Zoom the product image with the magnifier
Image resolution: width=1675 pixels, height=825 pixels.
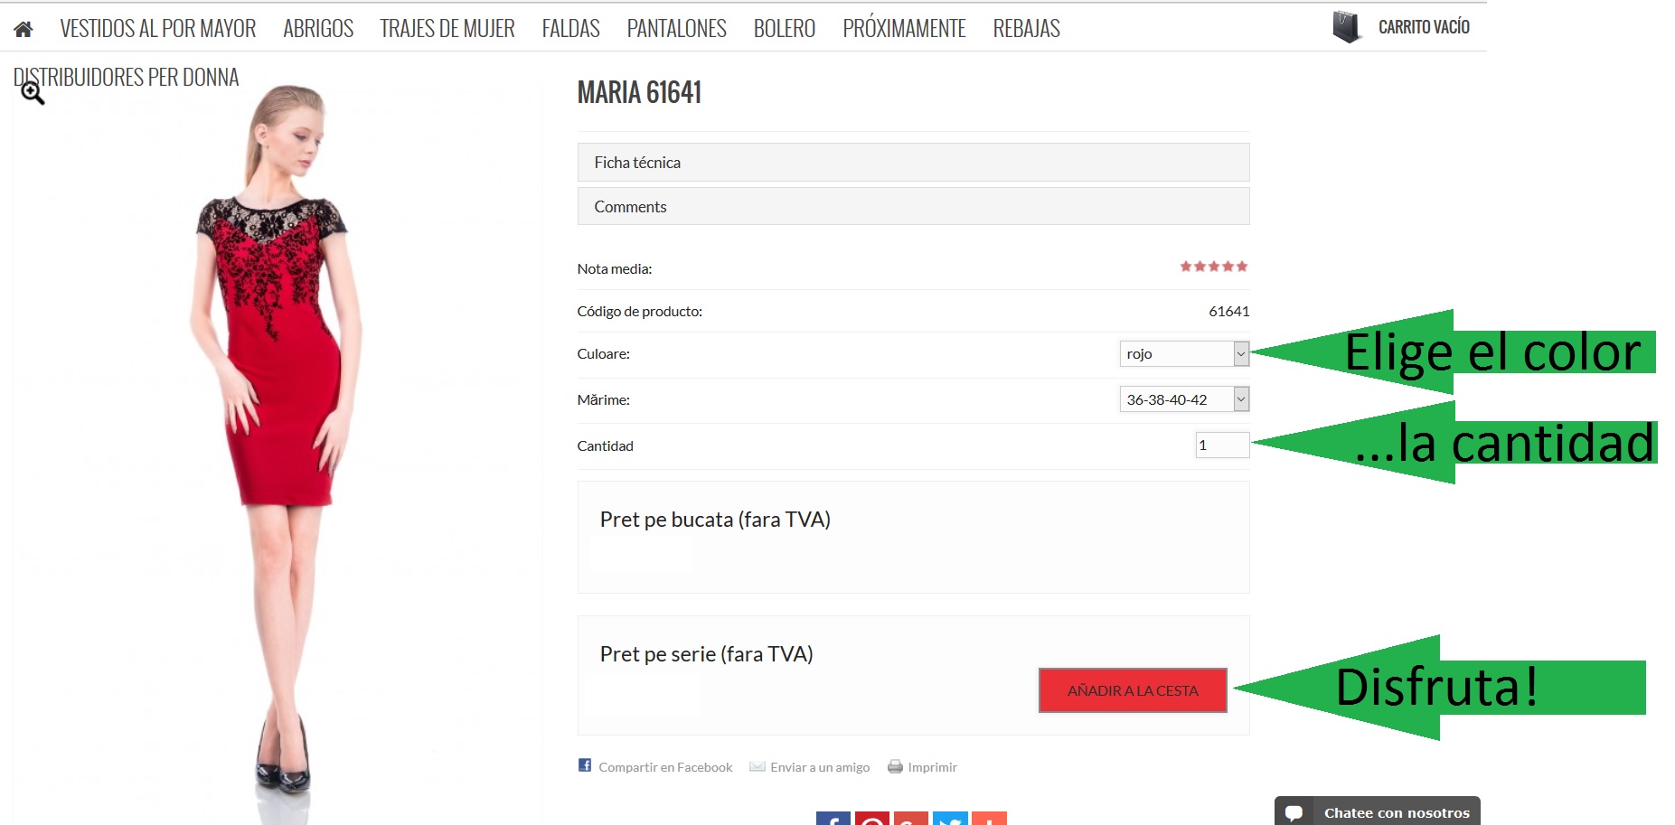pos(33,93)
